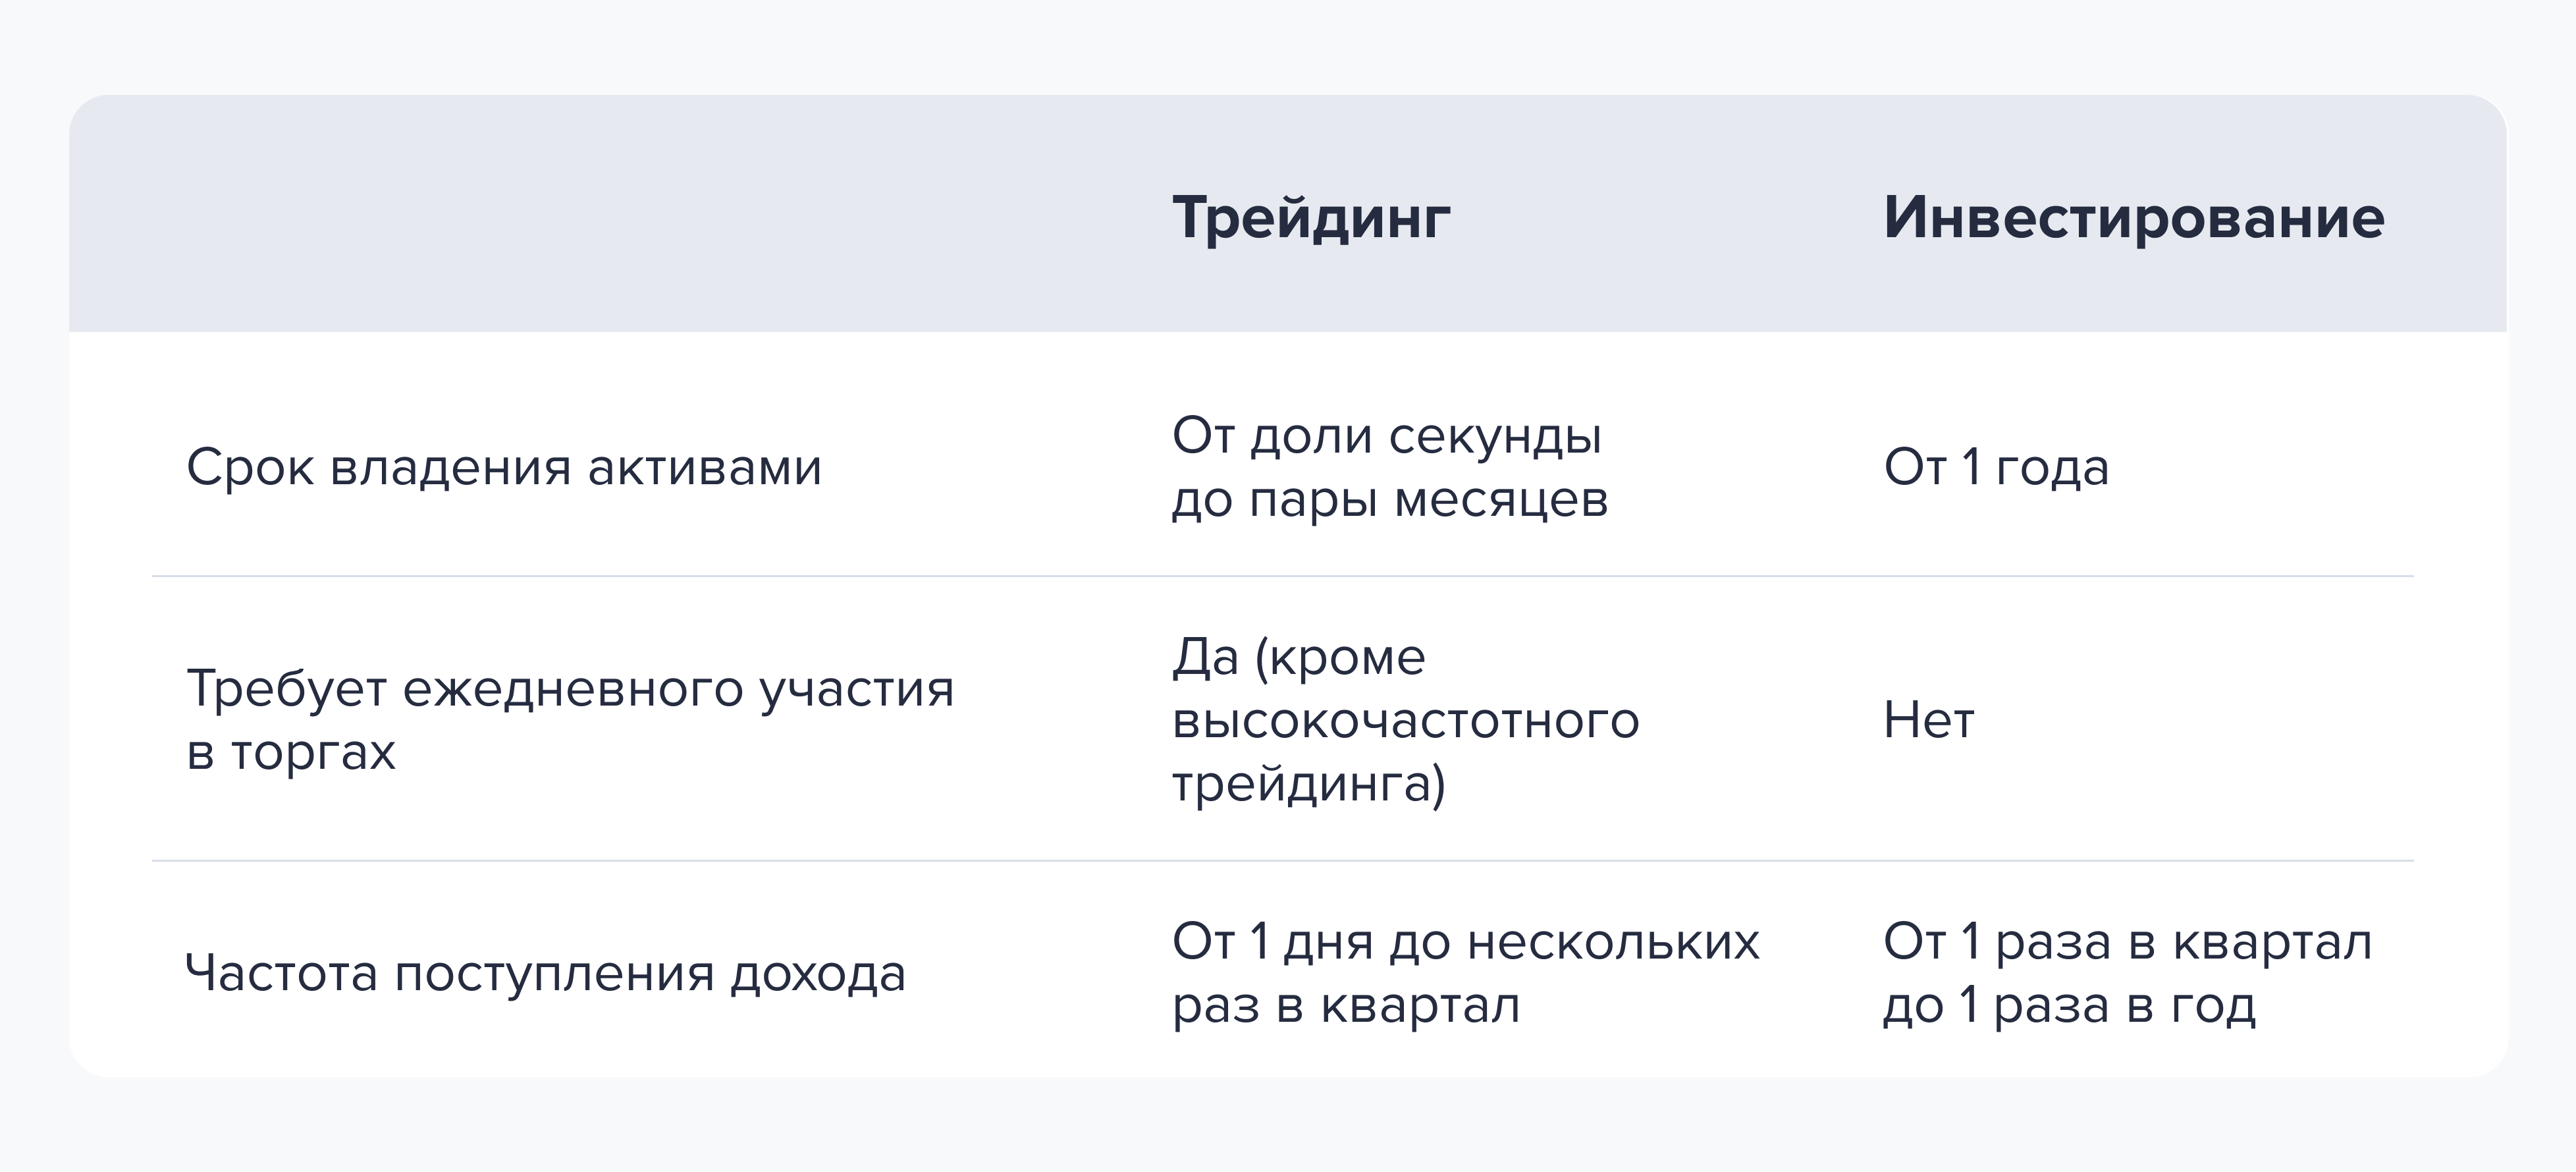Select the «От 1 года» cell
2576x1172 pixels.
(x=1996, y=467)
